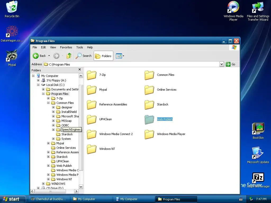The height and width of the screenshot is (203, 271).
Task: Click folder tree scrollbar up arrow
Action: pos(81,76)
